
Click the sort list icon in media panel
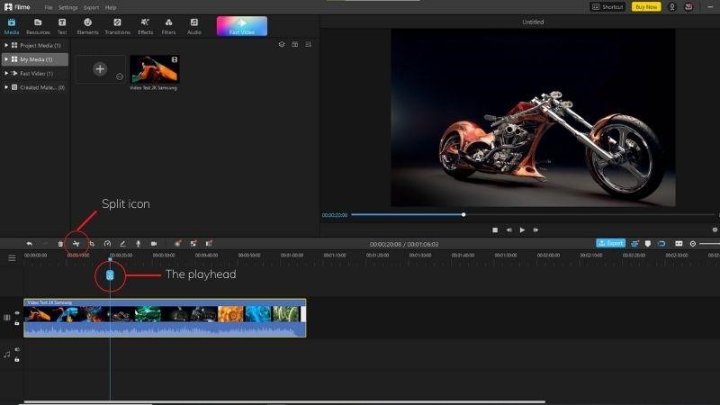[x=308, y=44]
